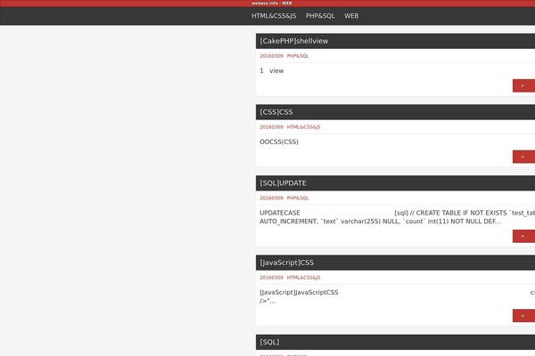The height and width of the screenshot is (356, 535).
Task: Open the HTML&CSS&JS navigation menu item
Action: 274,16
